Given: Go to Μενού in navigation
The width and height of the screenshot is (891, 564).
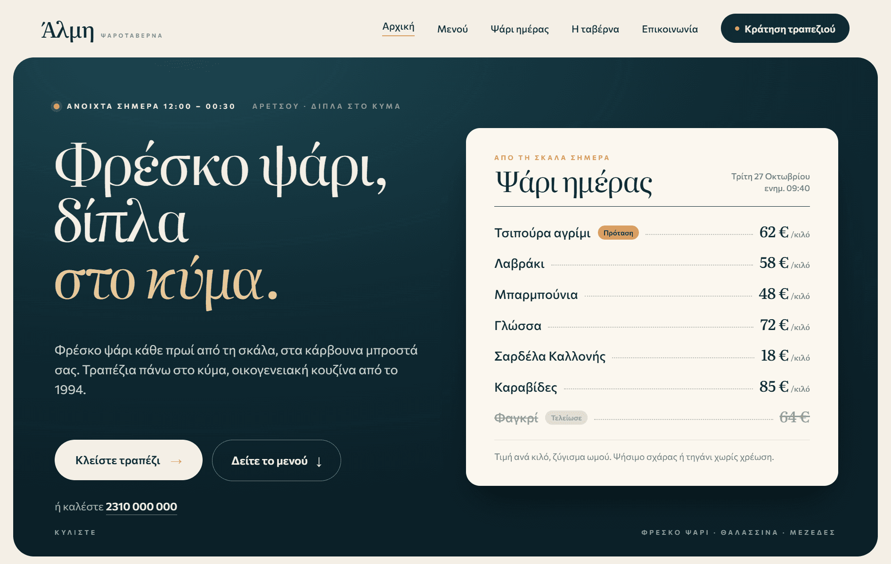Looking at the screenshot, I should (x=452, y=29).
